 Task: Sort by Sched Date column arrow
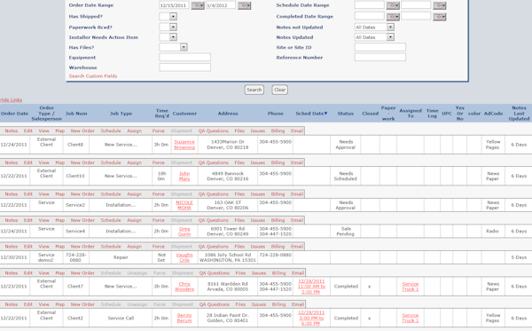[x=325, y=114]
